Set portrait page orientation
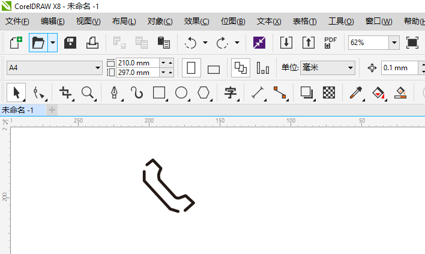 [191, 68]
